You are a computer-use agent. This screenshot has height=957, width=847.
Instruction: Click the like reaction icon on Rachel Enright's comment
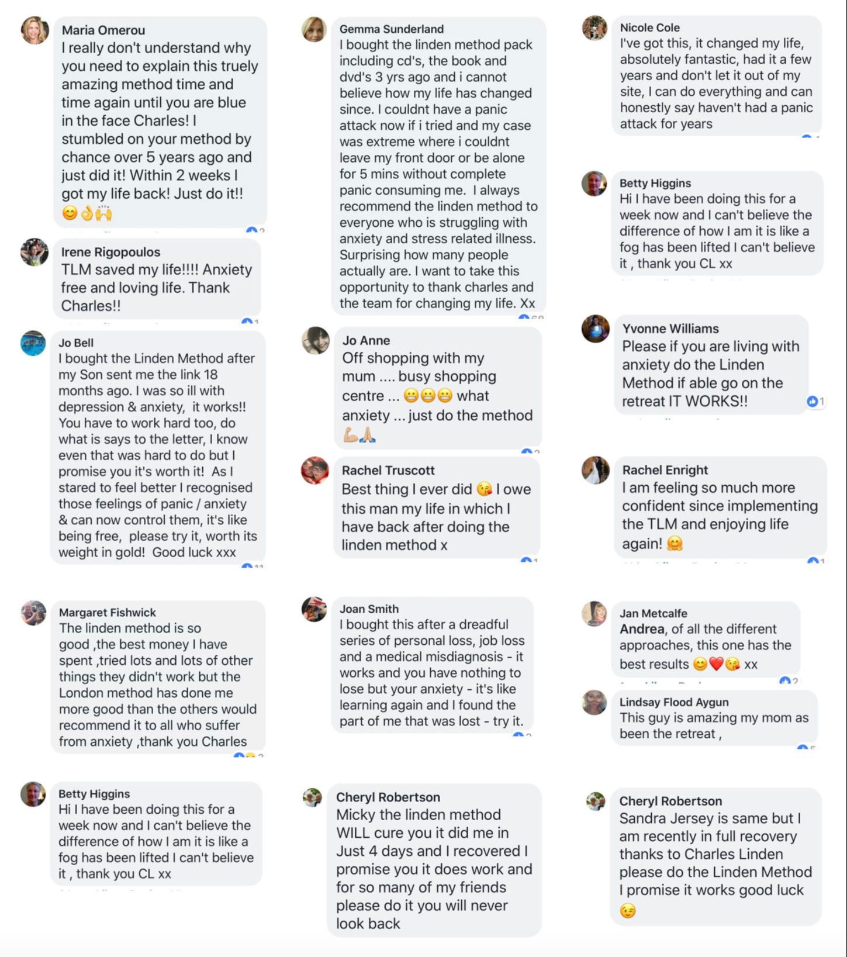813,561
